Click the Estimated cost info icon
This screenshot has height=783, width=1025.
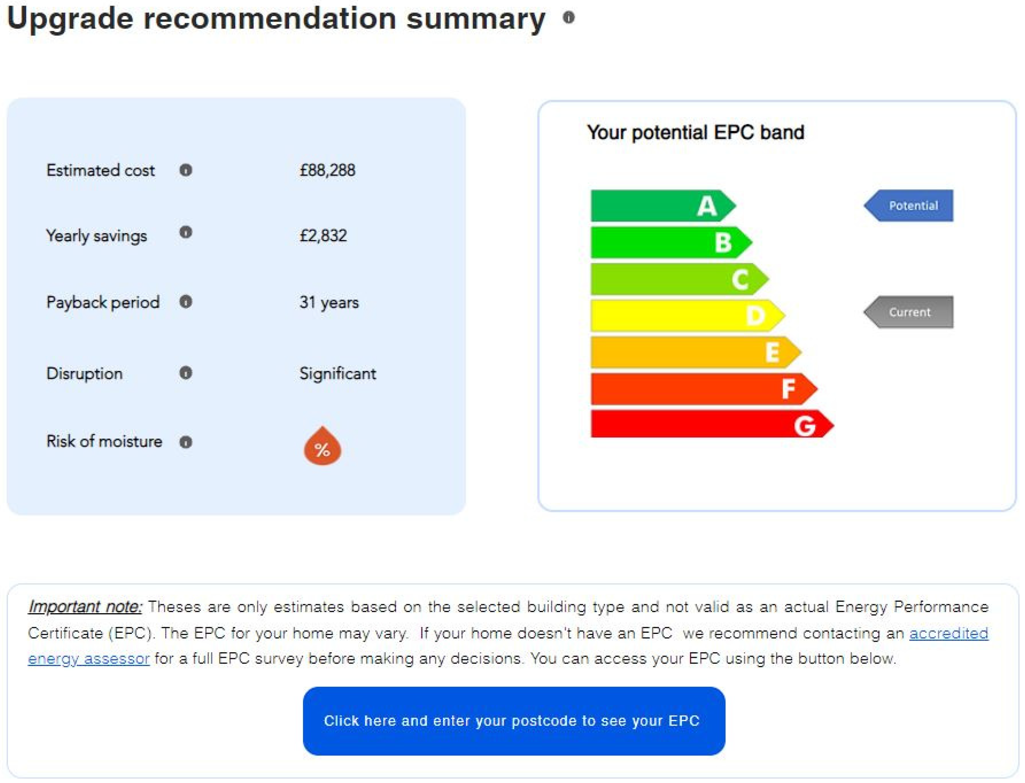click(x=186, y=170)
